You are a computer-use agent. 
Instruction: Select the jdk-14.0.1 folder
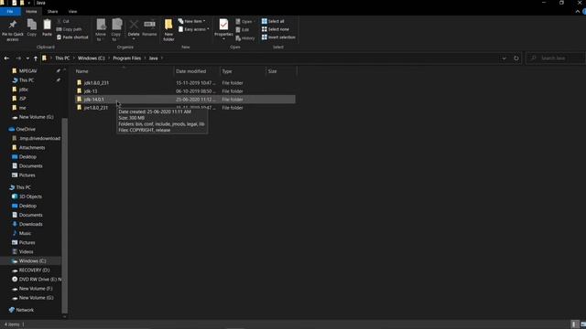[185, 100]
